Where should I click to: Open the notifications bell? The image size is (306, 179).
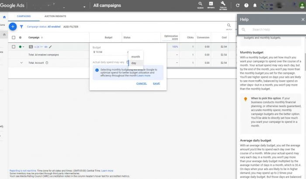coord(255,6)
